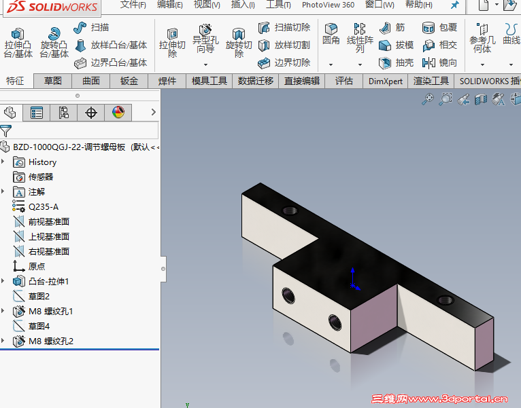Click the previous view icon in viewport
The width and height of the screenshot is (521, 408).
point(463,99)
